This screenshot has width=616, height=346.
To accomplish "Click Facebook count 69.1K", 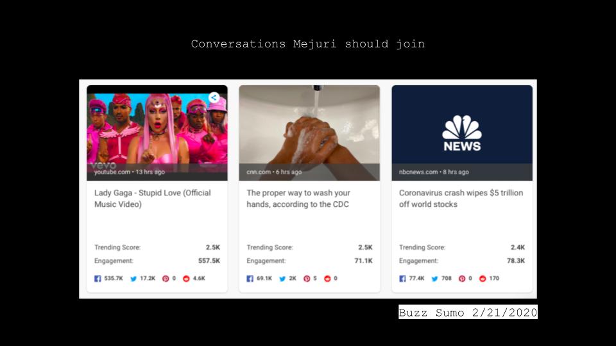I will click(x=264, y=278).
